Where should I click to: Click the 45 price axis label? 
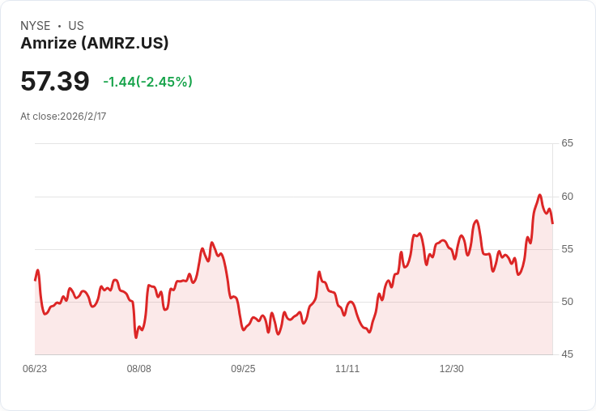(x=567, y=354)
